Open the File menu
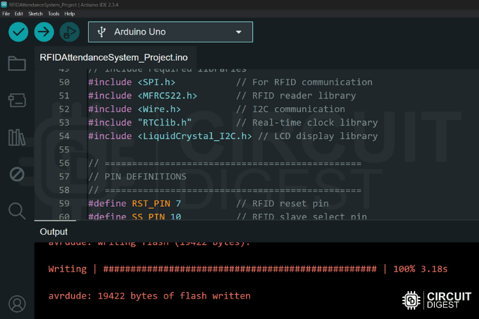Viewport: 479px width, 319px height. [6, 14]
